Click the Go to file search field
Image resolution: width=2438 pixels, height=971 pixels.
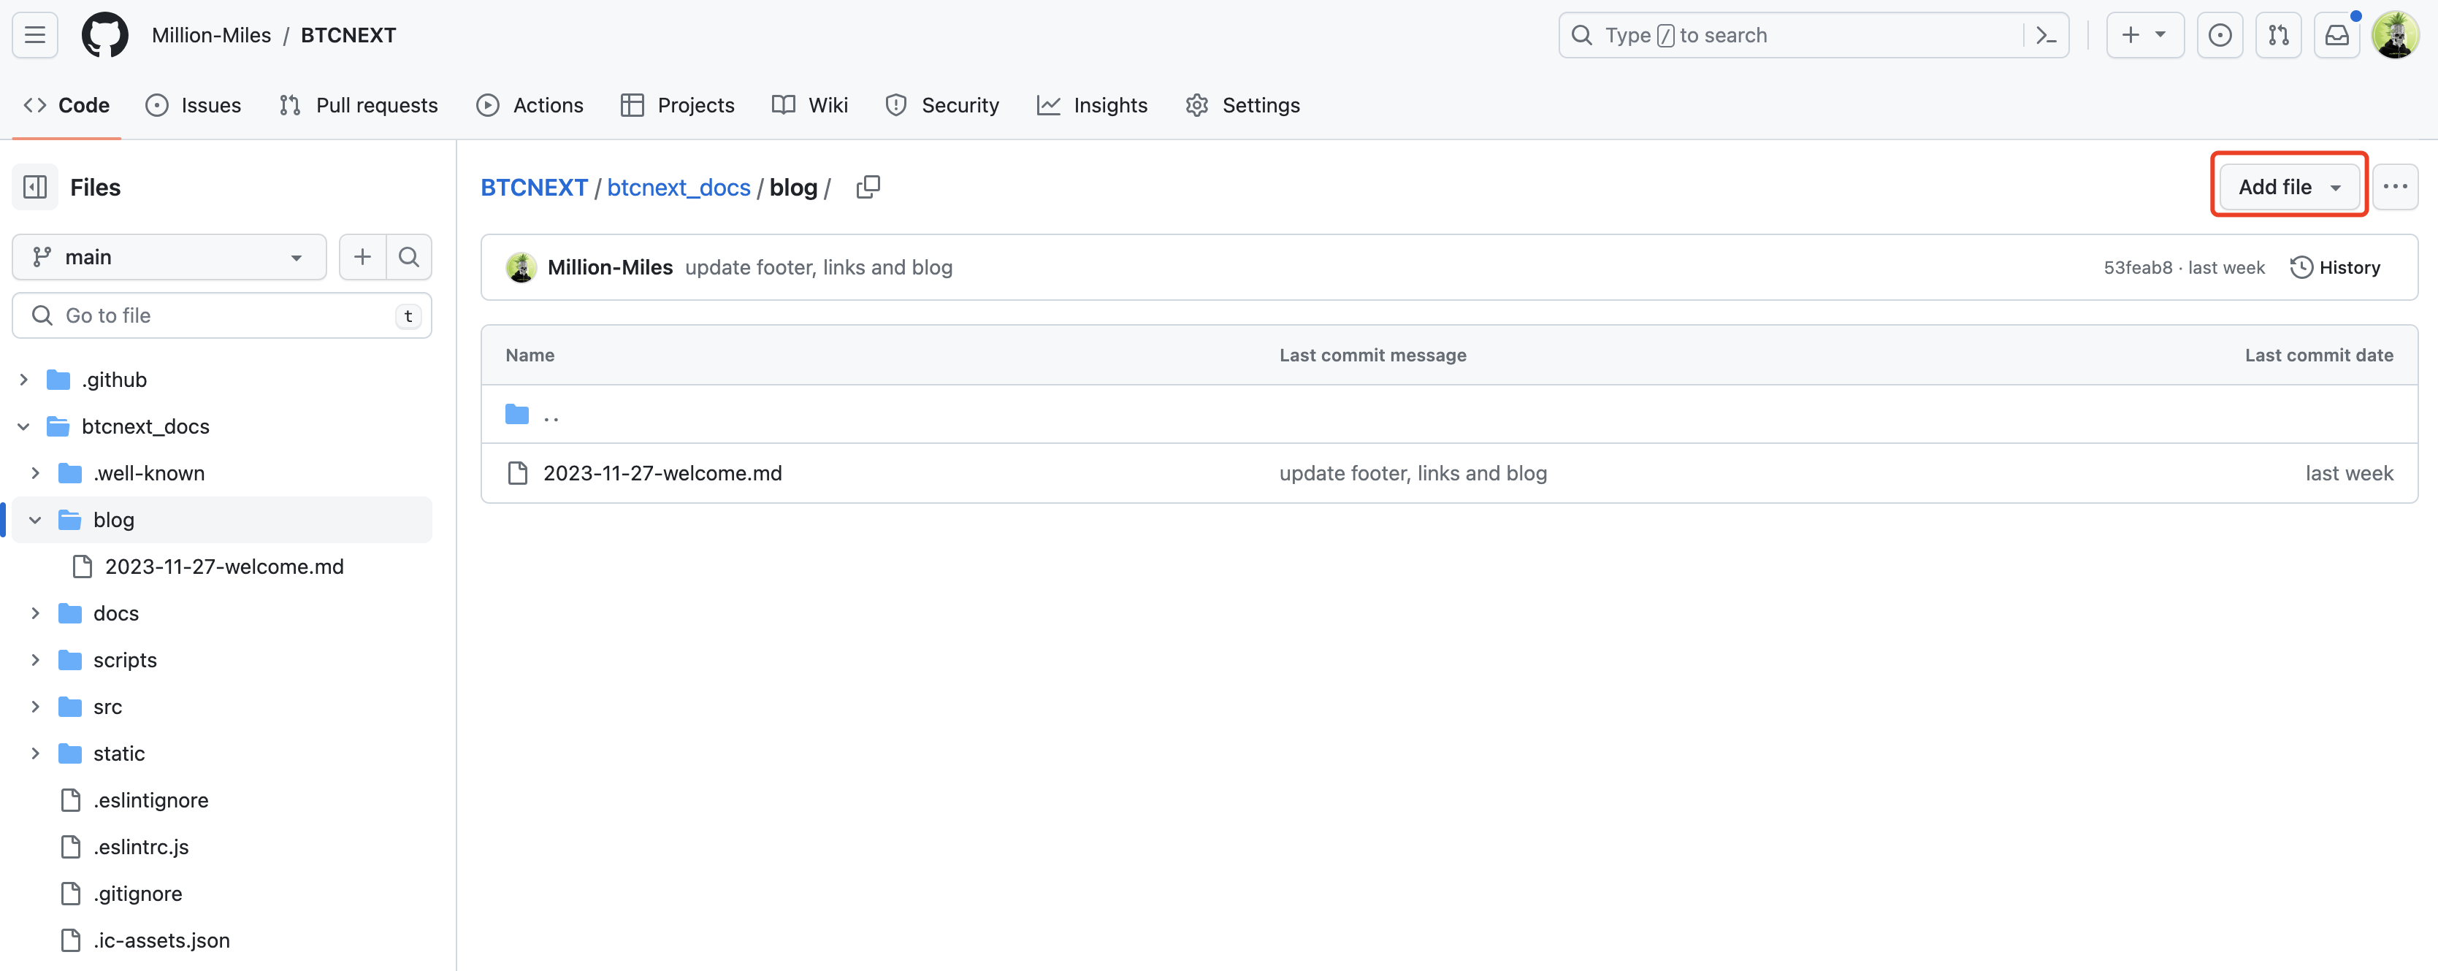pyautogui.click(x=221, y=315)
